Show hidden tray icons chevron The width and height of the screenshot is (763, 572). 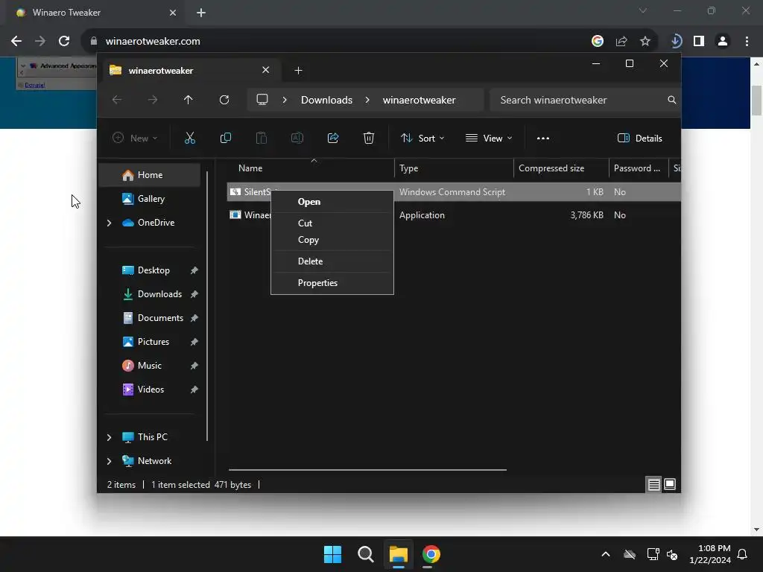coord(606,554)
